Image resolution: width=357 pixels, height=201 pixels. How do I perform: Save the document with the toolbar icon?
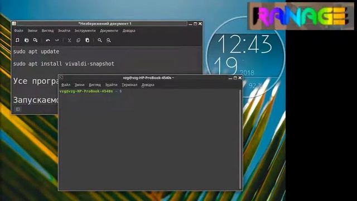(35, 40)
